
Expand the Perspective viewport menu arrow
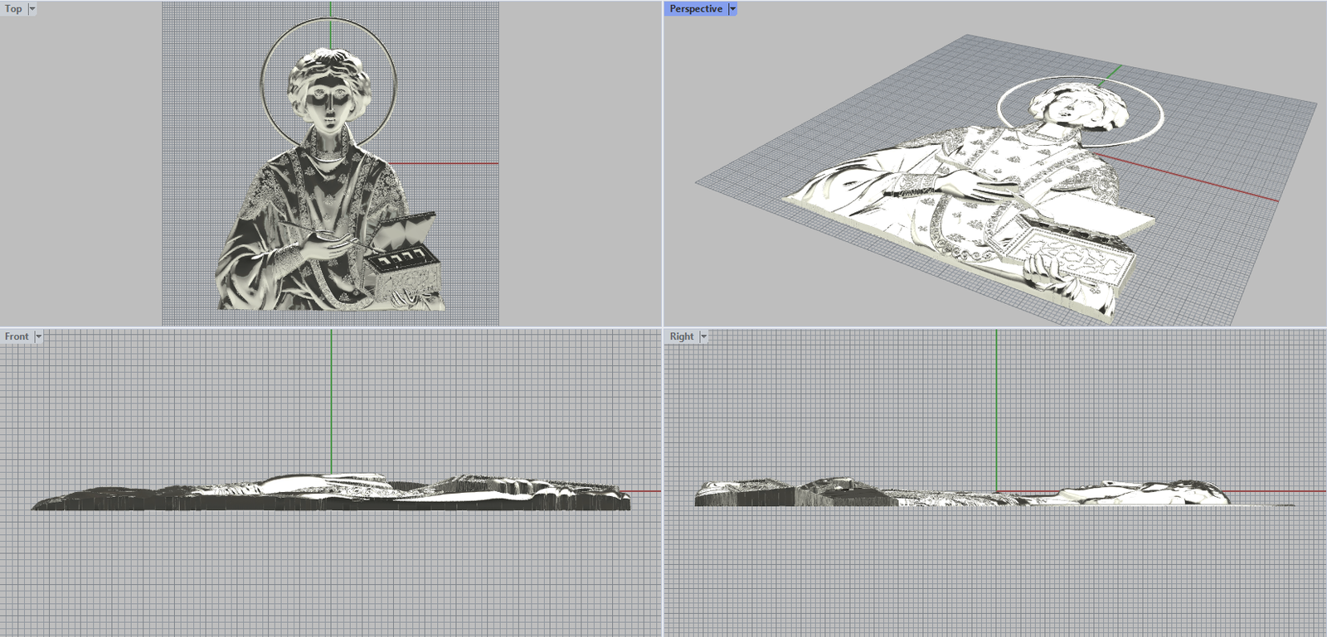tap(732, 9)
